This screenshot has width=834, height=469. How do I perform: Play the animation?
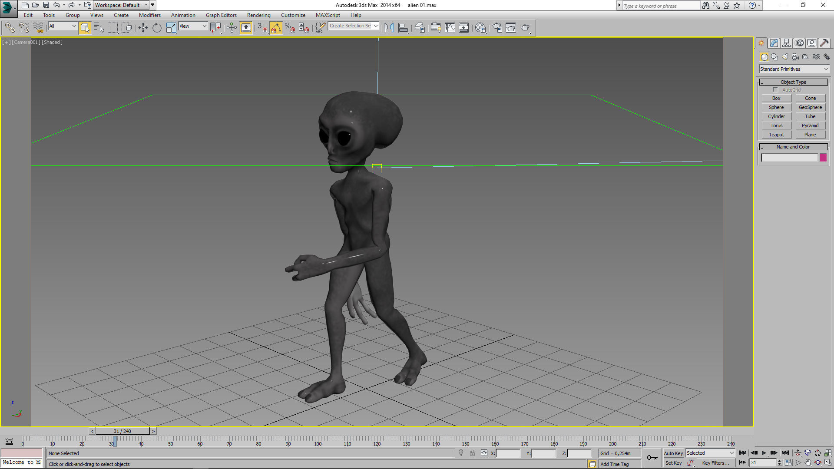coord(764,453)
